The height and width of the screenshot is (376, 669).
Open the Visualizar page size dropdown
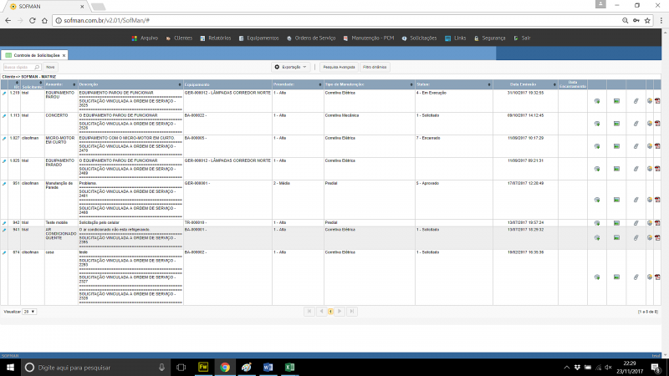coord(29,311)
